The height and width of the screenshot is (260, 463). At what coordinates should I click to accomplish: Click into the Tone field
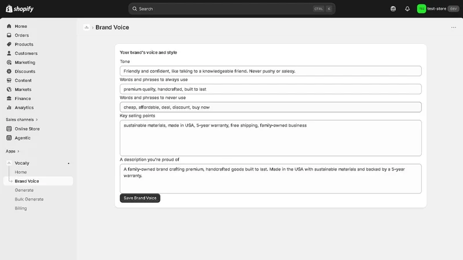pyautogui.click(x=270, y=71)
